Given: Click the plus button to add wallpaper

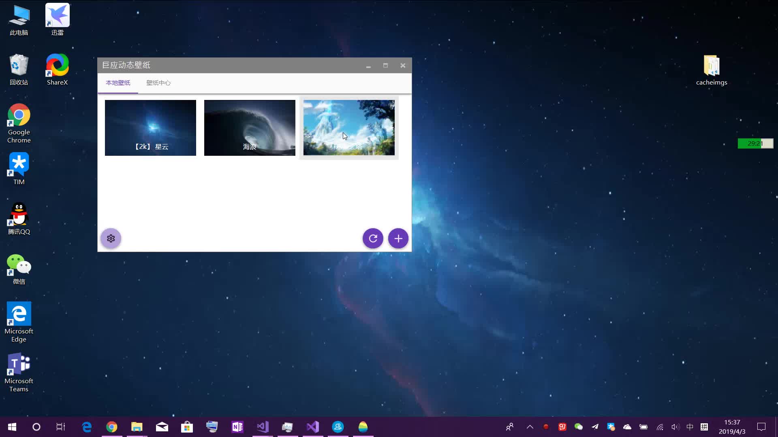Looking at the screenshot, I should point(398,238).
